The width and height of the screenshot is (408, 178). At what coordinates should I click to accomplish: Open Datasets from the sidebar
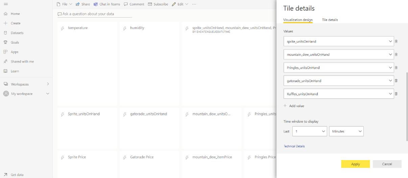coord(17,33)
